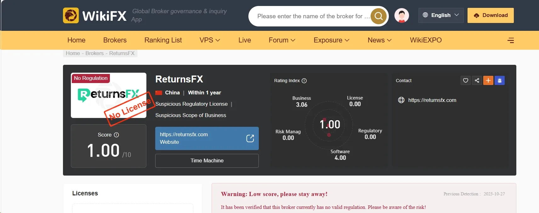Click the ReturnsFX broker logo thumbnail
Viewport: 539px width, 213px height.
click(x=109, y=95)
